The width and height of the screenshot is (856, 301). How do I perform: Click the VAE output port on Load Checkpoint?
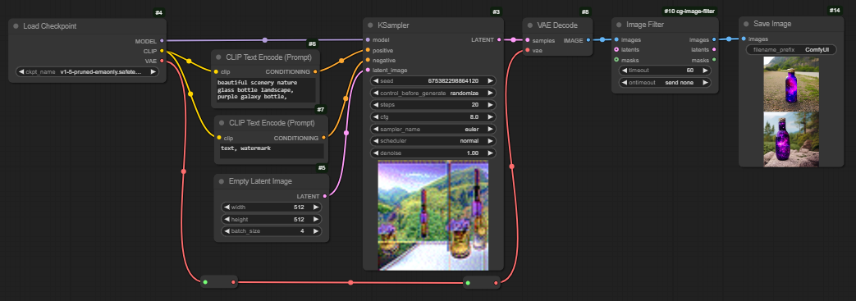click(163, 61)
